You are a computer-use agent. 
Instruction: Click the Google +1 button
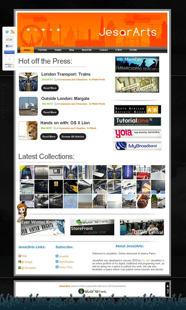(9, 66)
